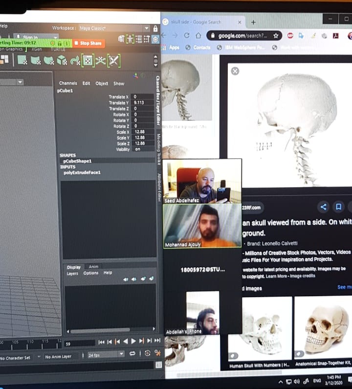Jump to start of playback range
Image resolution: width=352 pixels, height=389 pixels.
point(101,341)
